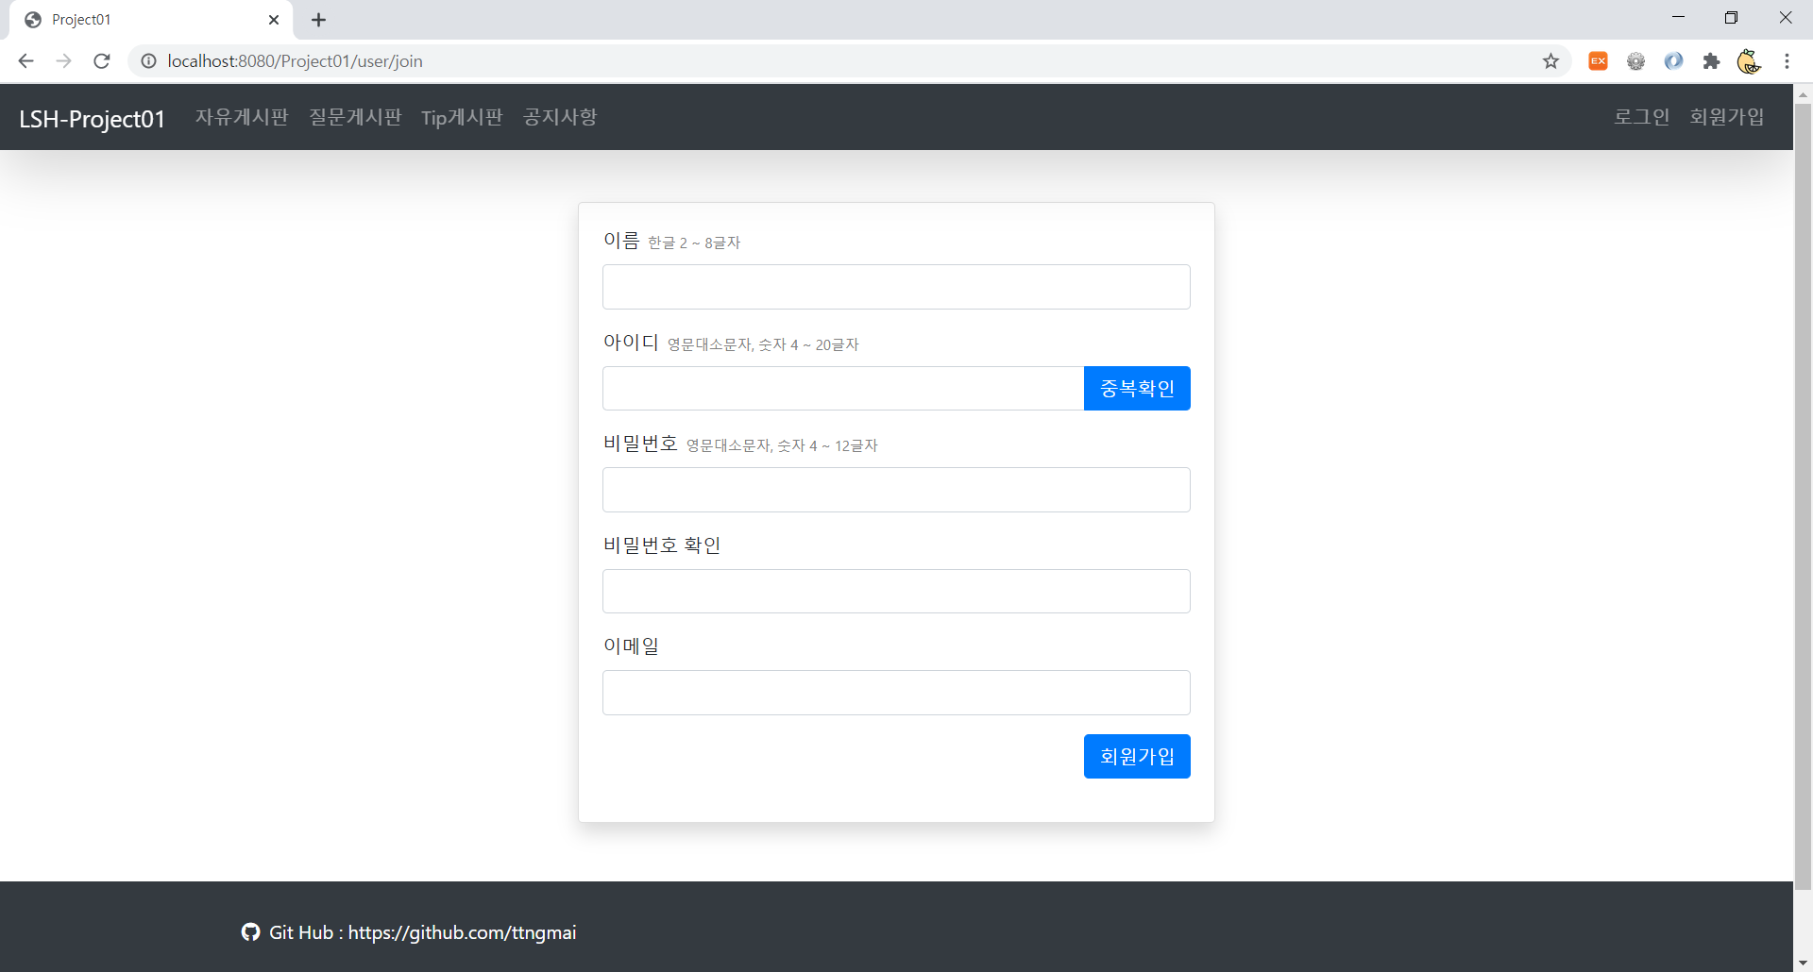Open the 질문게시판 menu
Screen dimensions: 1813x972
pos(355,117)
